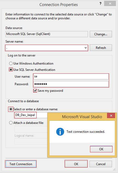The image size is (118, 173).
Task: Click the help question mark icon
Action: pyautogui.click(x=100, y=4)
